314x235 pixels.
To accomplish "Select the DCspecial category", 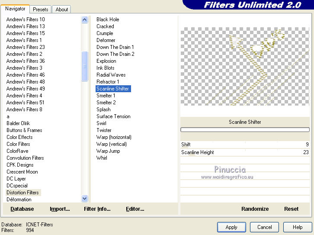I will [x=17, y=186].
